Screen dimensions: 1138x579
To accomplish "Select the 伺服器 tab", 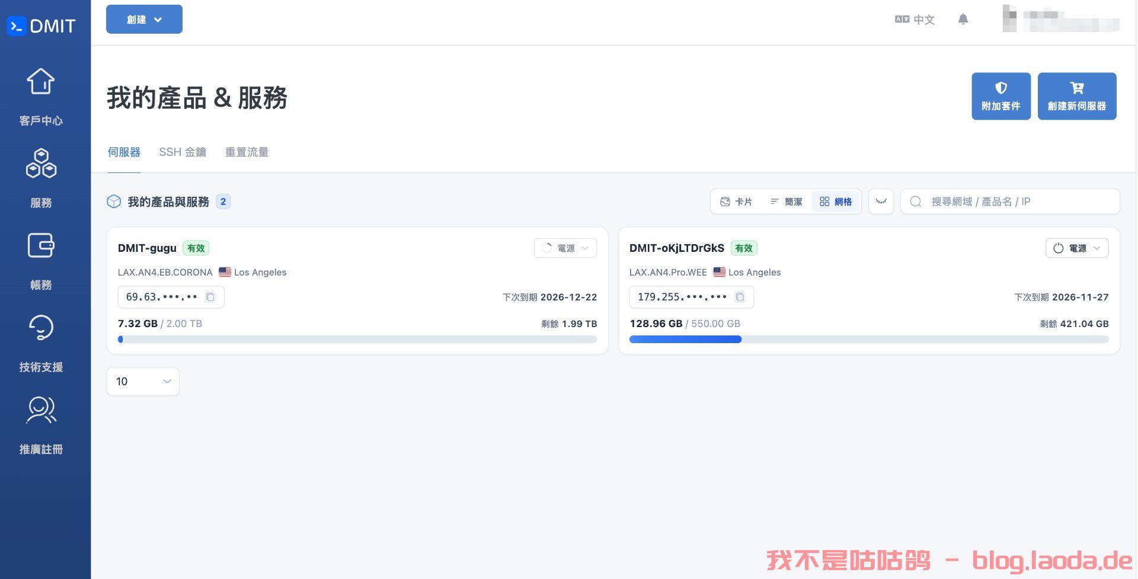I will (124, 152).
